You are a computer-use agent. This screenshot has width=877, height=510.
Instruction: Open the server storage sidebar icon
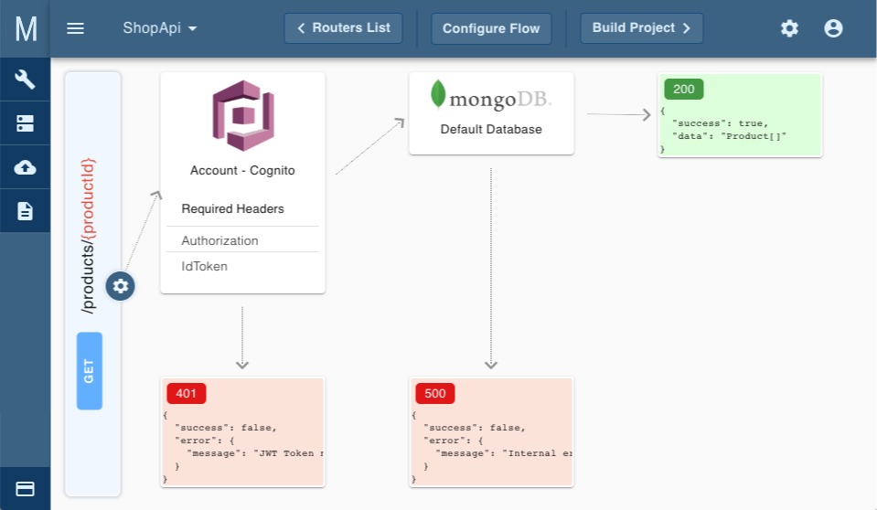coord(26,123)
